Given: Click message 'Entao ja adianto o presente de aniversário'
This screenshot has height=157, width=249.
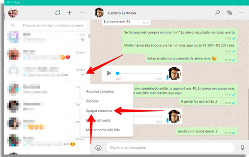Looking at the screenshot, I should (191, 59).
